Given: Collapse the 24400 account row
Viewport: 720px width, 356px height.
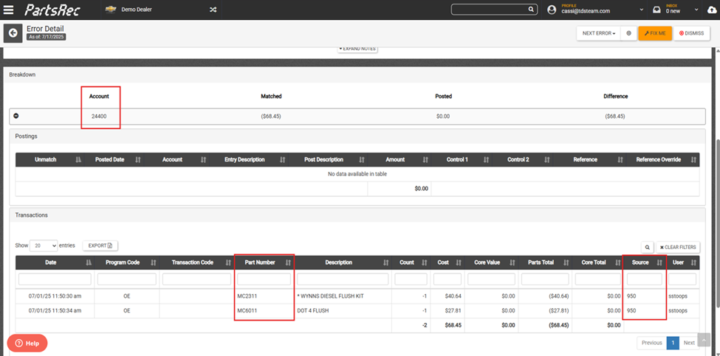Looking at the screenshot, I should pyautogui.click(x=16, y=116).
